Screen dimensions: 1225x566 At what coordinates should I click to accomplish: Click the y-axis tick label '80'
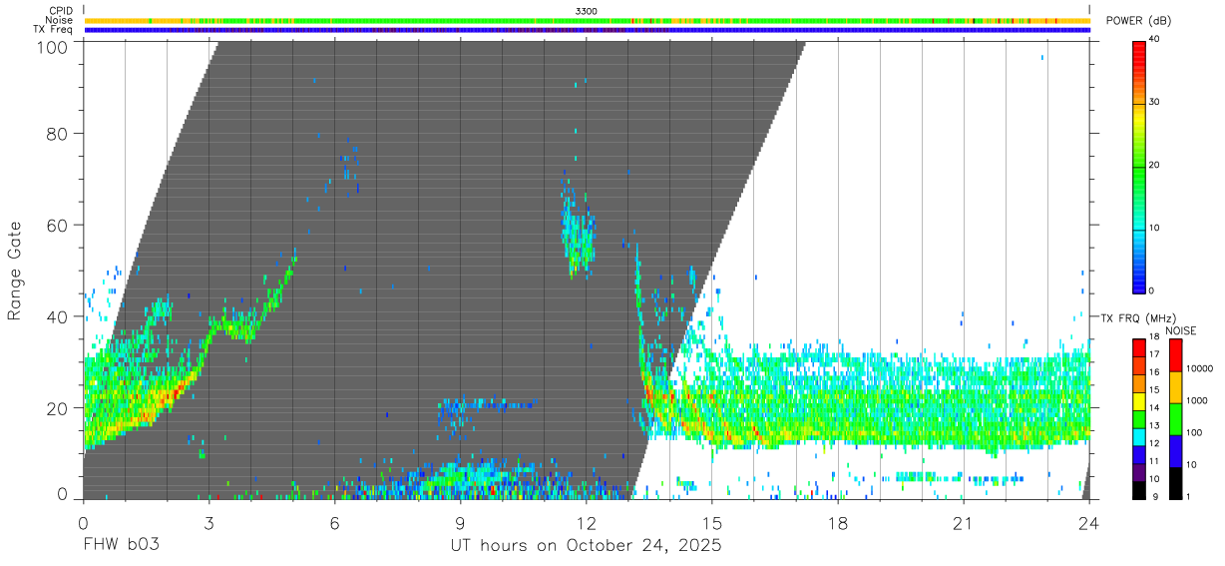pyautogui.click(x=59, y=134)
